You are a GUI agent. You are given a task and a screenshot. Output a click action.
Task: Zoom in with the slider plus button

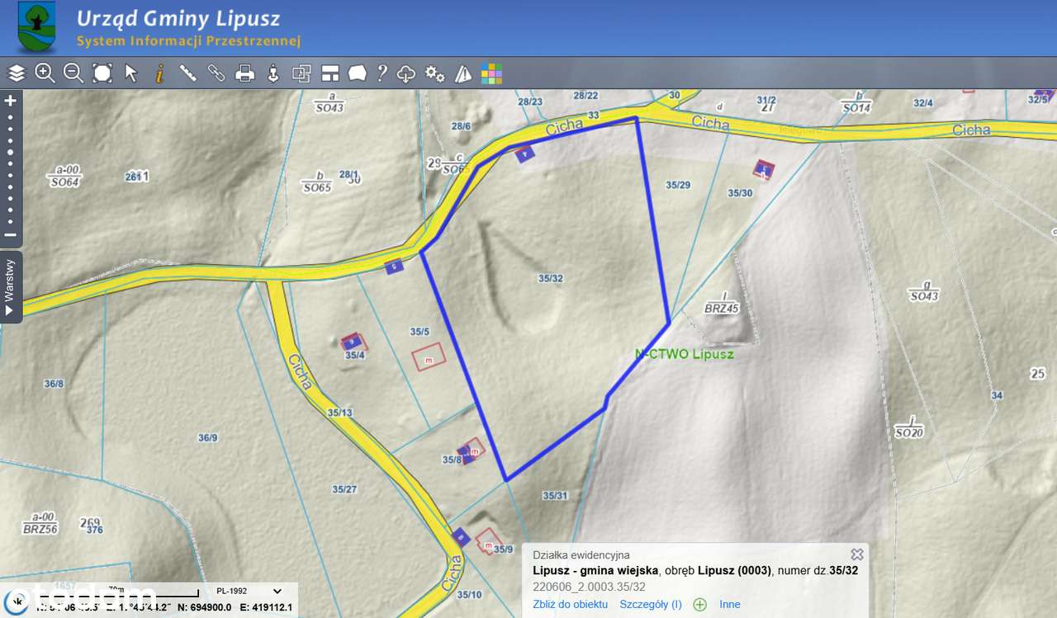coord(11,101)
